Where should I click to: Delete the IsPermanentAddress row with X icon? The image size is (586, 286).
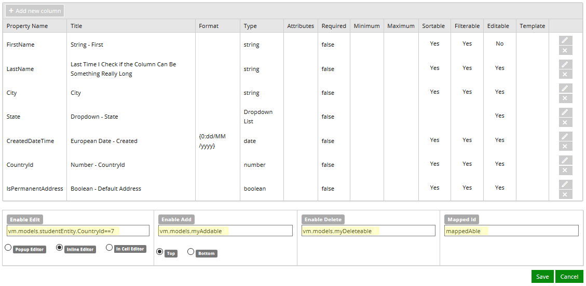[565, 194]
